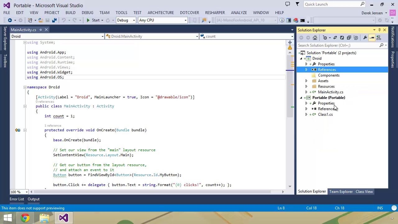
Task: Open the Android SDK manager icon
Action: [x=295, y=20]
